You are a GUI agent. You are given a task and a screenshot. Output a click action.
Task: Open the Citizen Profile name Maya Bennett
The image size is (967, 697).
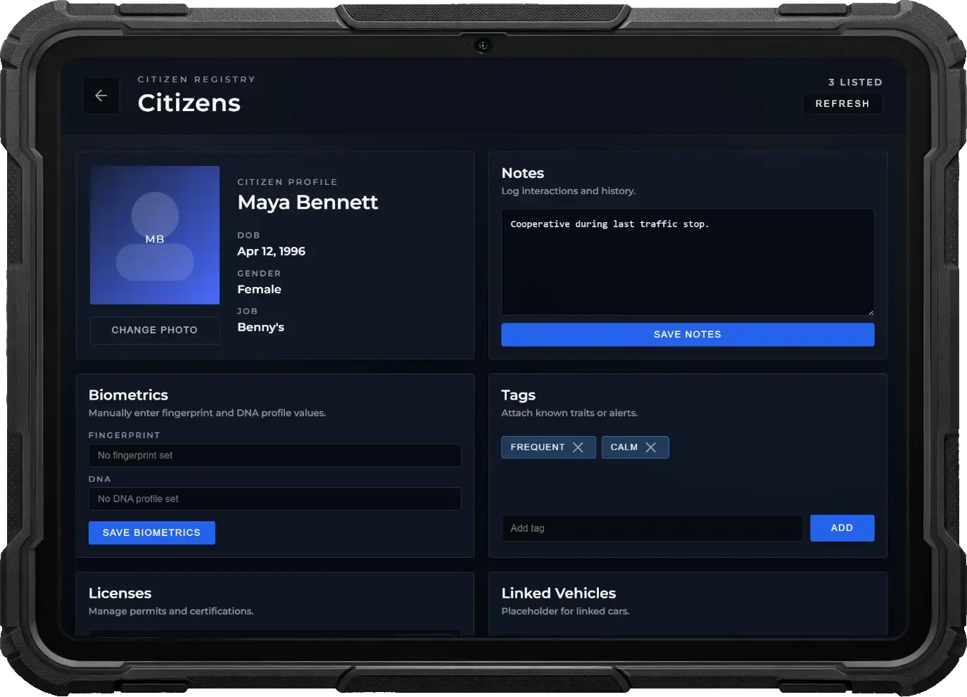click(308, 203)
